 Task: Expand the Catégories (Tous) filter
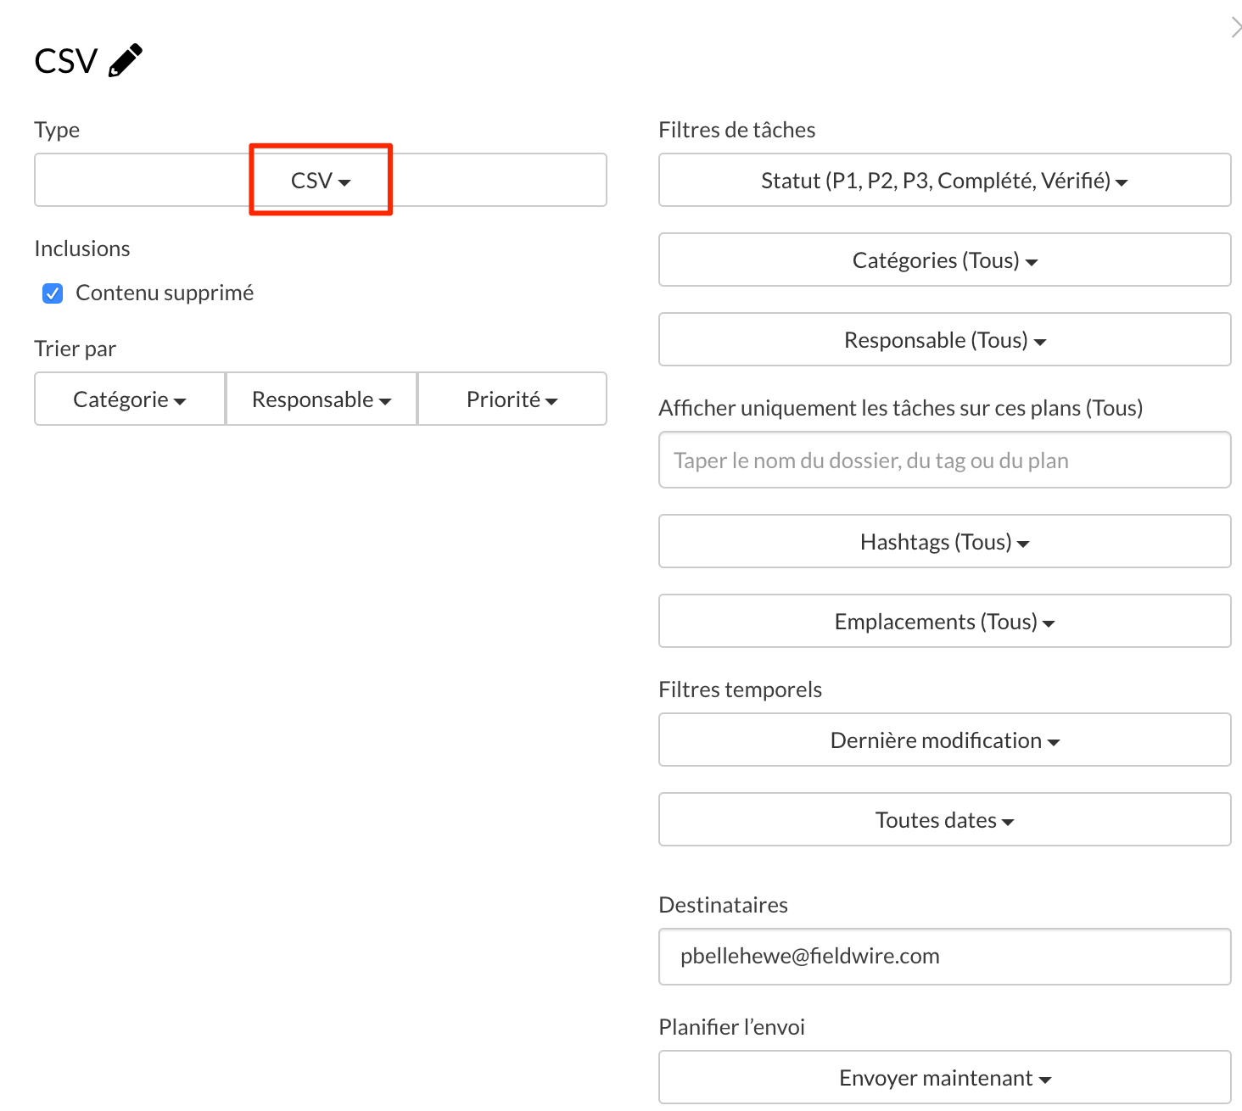pyautogui.click(x=945, y=260)
